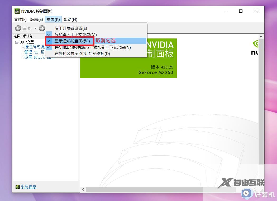Viewport: 277px width, 201px height.
Task: Click the left arrow of the horizontal scrollbar
Action: point(83,189)
